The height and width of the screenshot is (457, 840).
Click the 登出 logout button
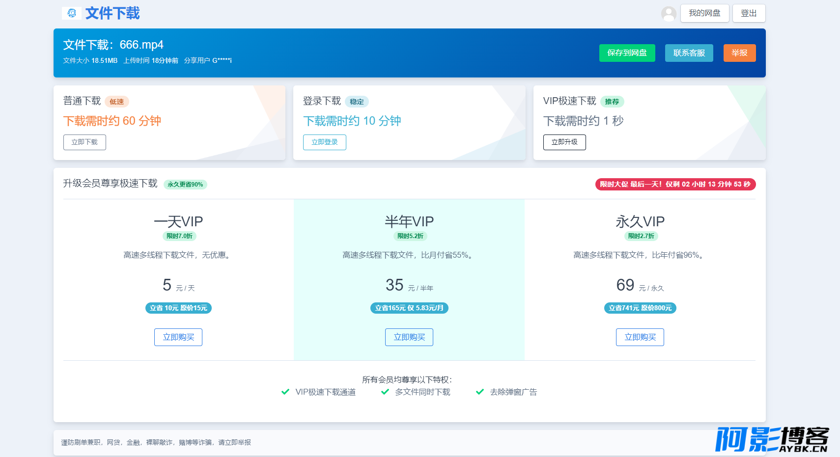click(749, 13)
